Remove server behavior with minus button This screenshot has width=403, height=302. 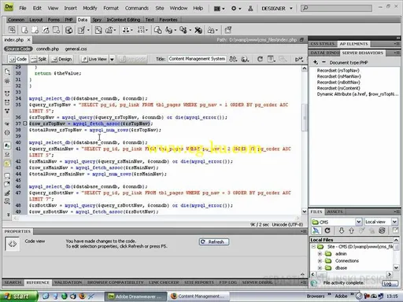324,62
